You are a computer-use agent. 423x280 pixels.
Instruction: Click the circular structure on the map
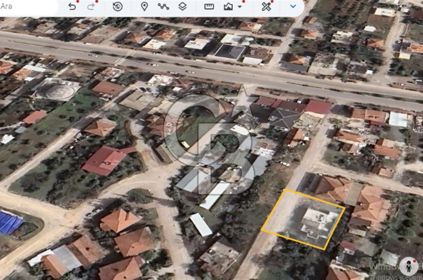(59, 91)
